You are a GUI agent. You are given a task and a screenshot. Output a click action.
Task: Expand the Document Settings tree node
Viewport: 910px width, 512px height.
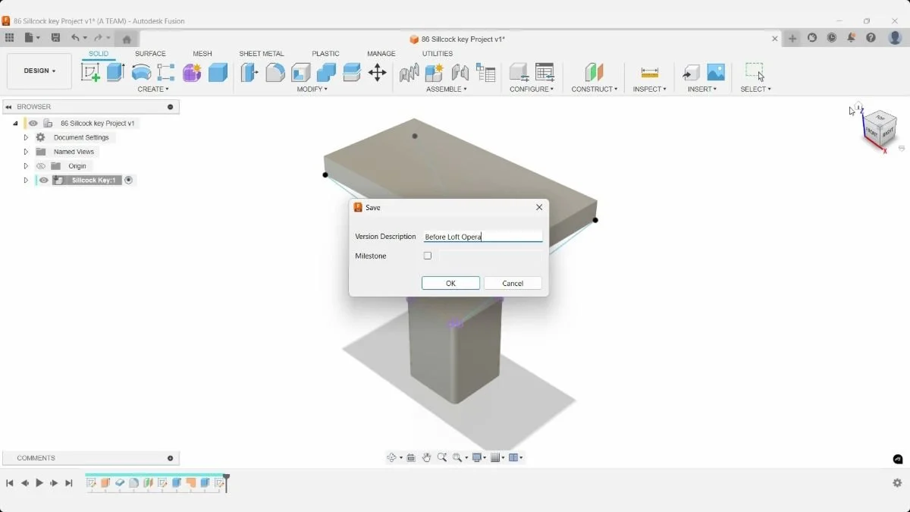[x=26, y=137]
